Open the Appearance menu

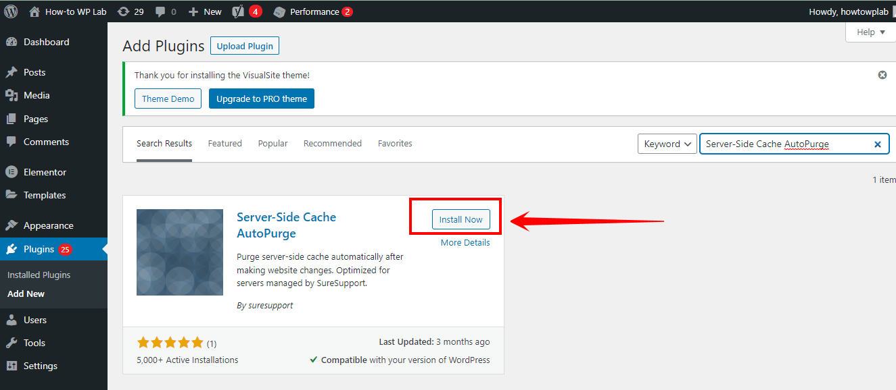(53, 225)
